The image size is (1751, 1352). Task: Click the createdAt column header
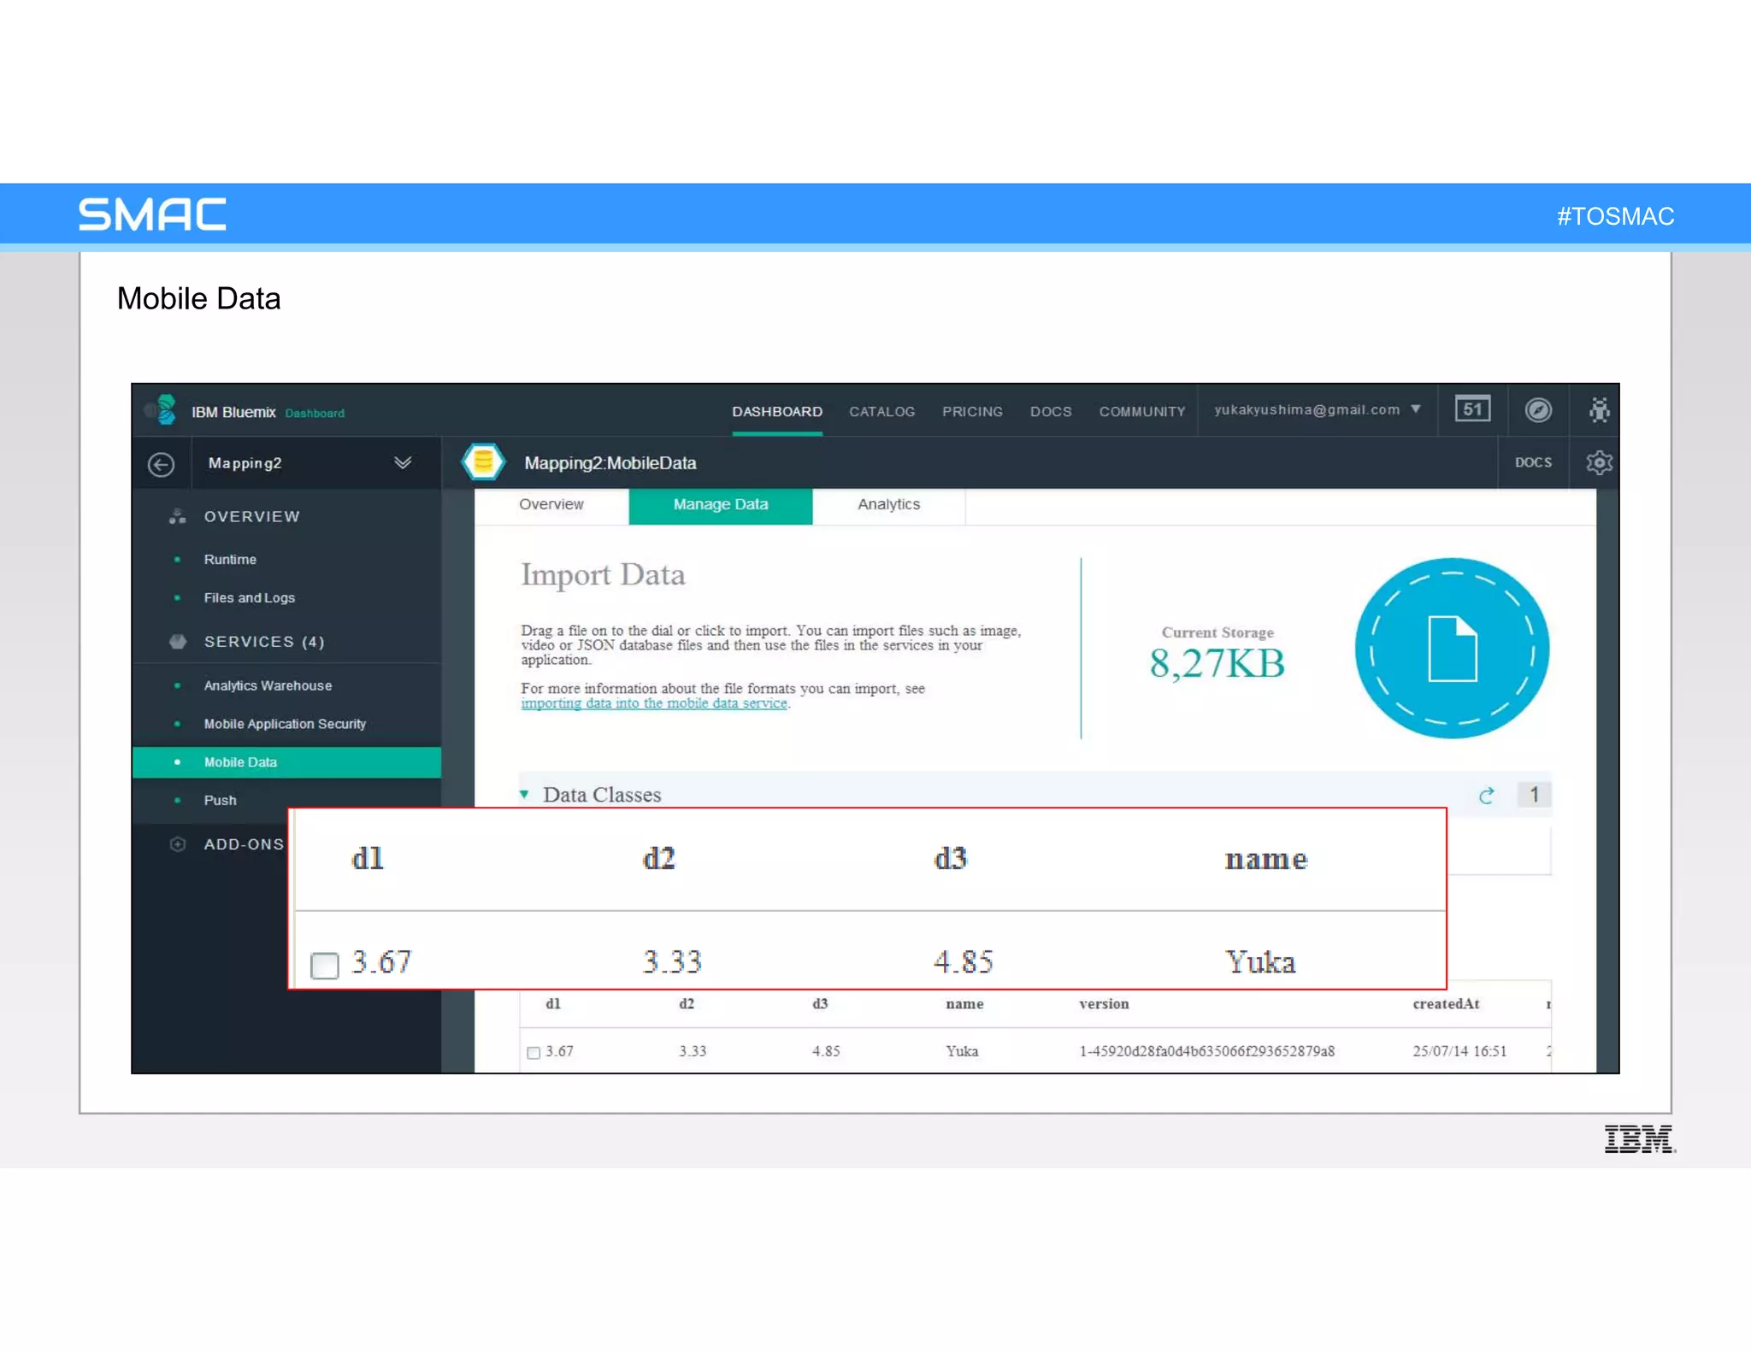[x=1446, y=1004]
